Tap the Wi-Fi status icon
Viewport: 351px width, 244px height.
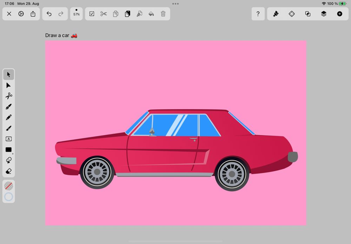[x=324, y=4]
